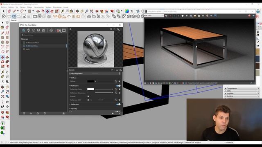Expand the Sombras tray panel

coord(242,96)
